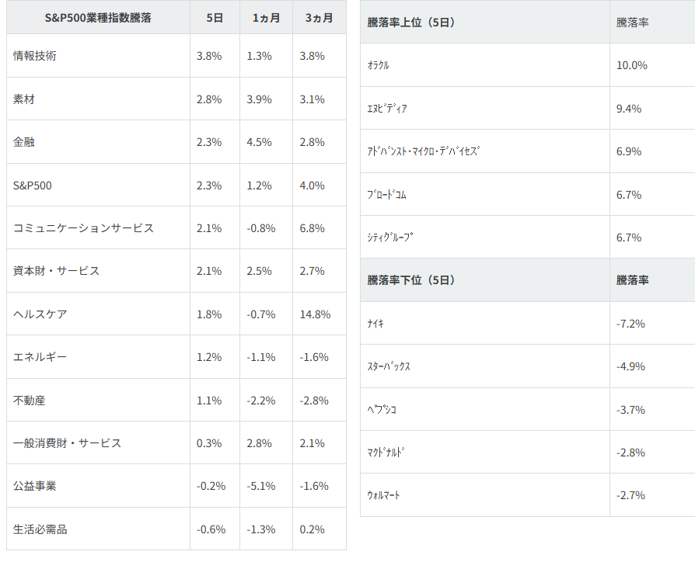Click the S&P500業種指数騰落 column header
The height and width of the screenshot is (562, 695).
tap(98, 18)
